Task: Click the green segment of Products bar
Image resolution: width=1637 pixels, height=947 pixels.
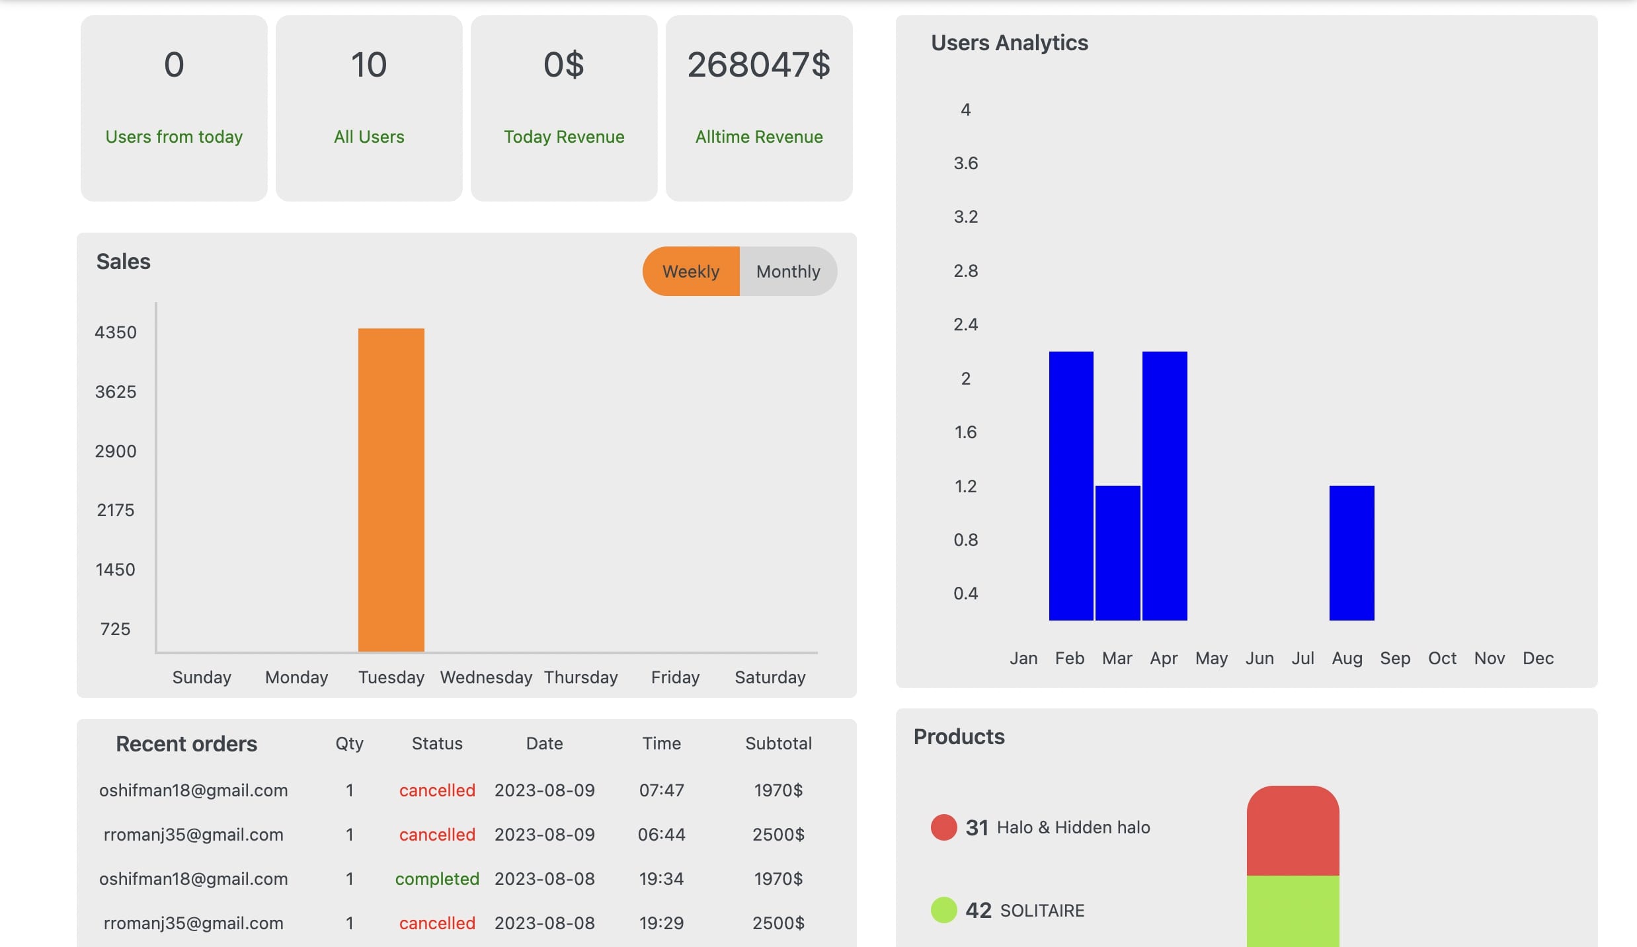Action: point(1293,911)
